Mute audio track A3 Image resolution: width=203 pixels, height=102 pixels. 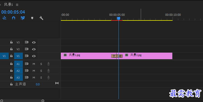tap(34, 77)
